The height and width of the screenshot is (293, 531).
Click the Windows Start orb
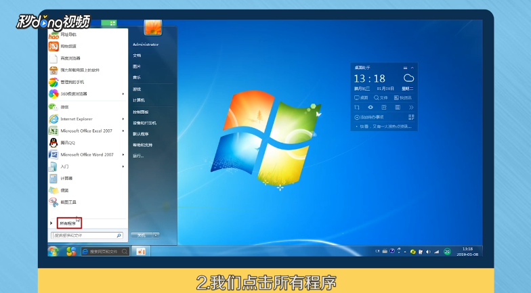[54, 252]
